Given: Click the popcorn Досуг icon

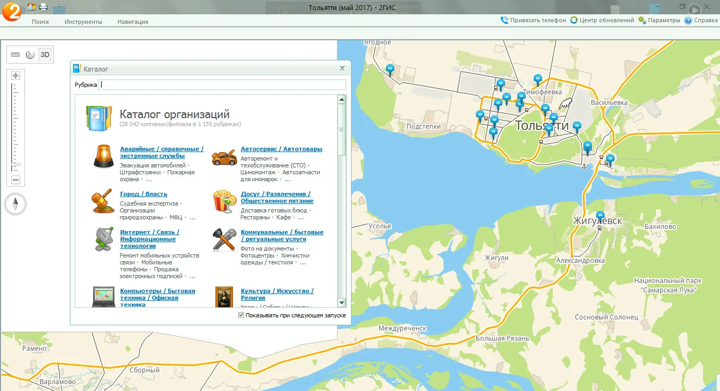Looking at the screenshot, I should 224,201.
